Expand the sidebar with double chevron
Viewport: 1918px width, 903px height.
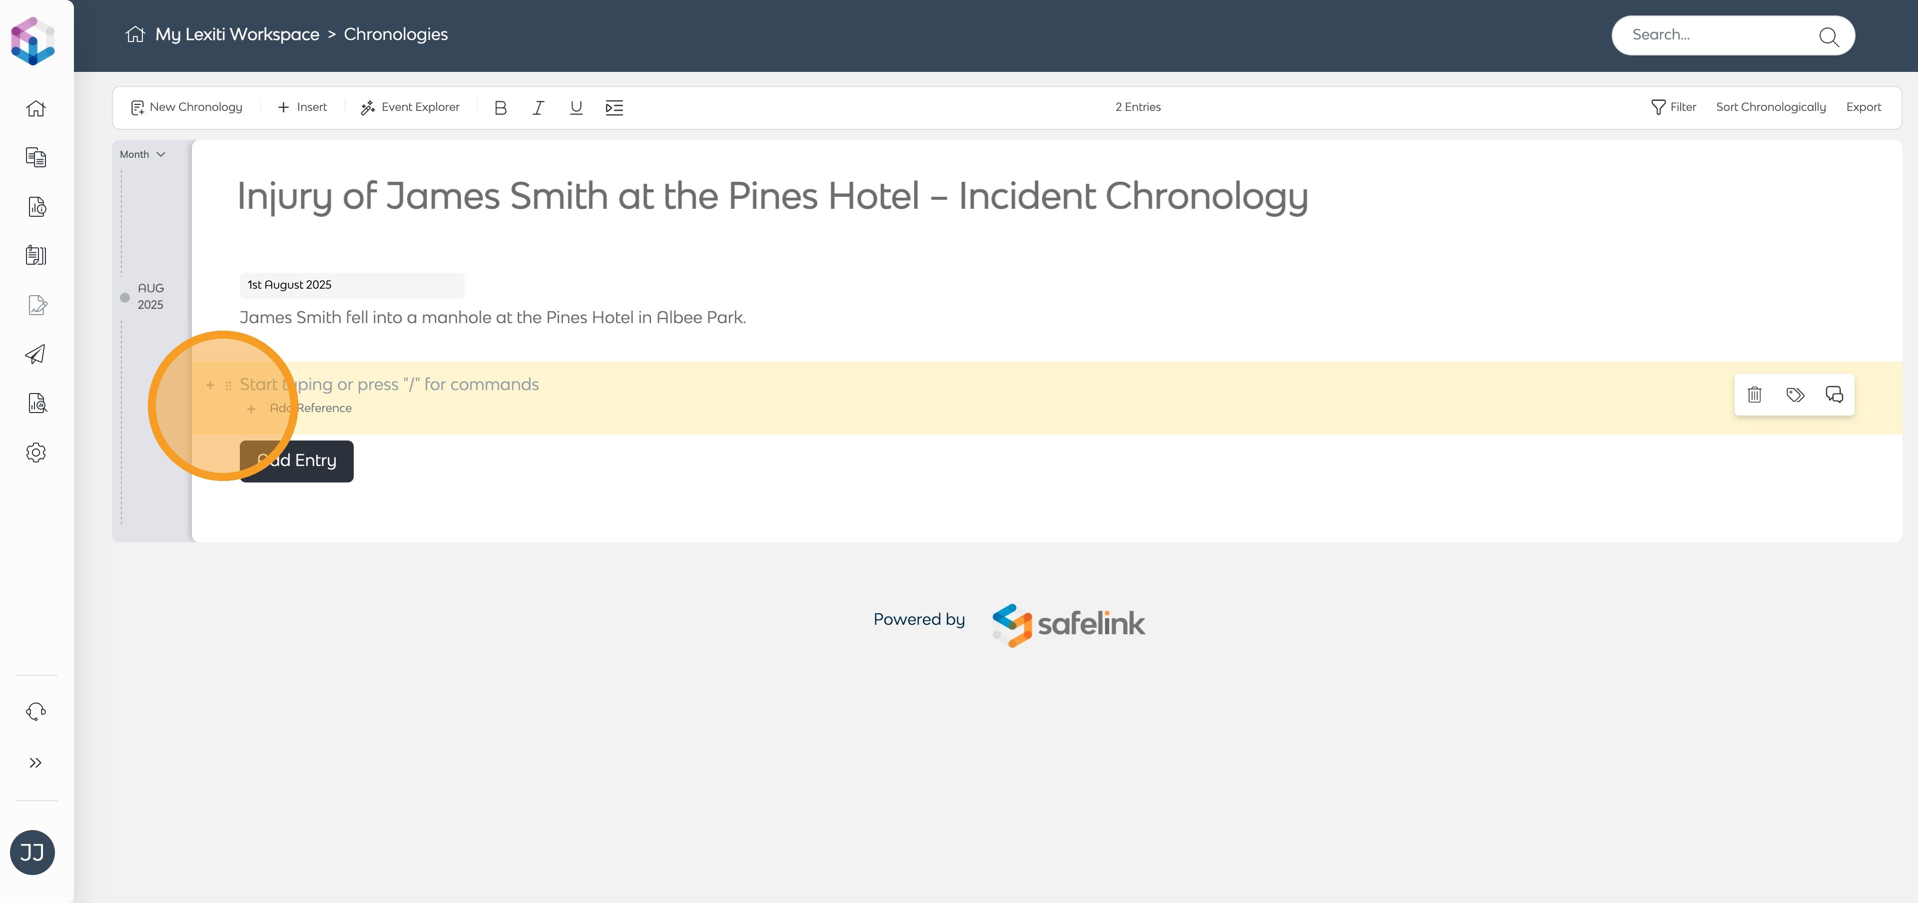pos(36,763)
